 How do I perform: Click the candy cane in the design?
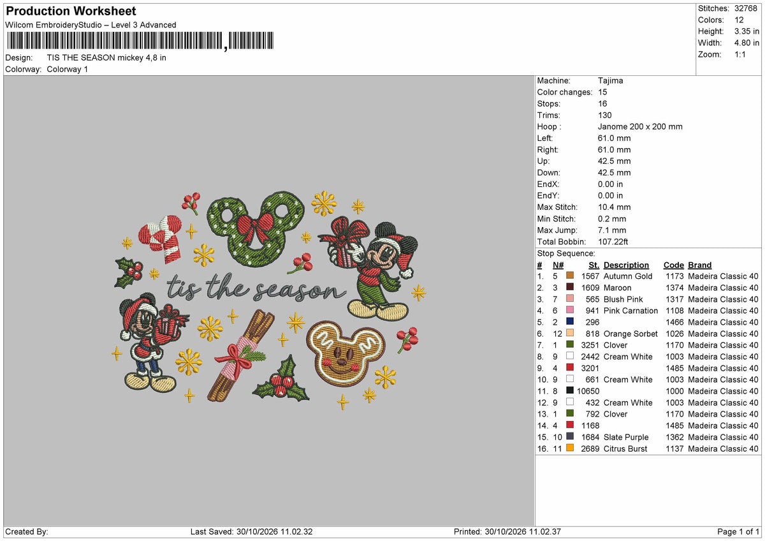click(161, 239)
